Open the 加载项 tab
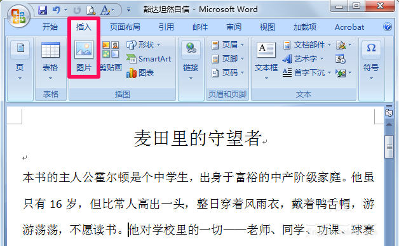The image size is (399, 246). pos(305,27)
